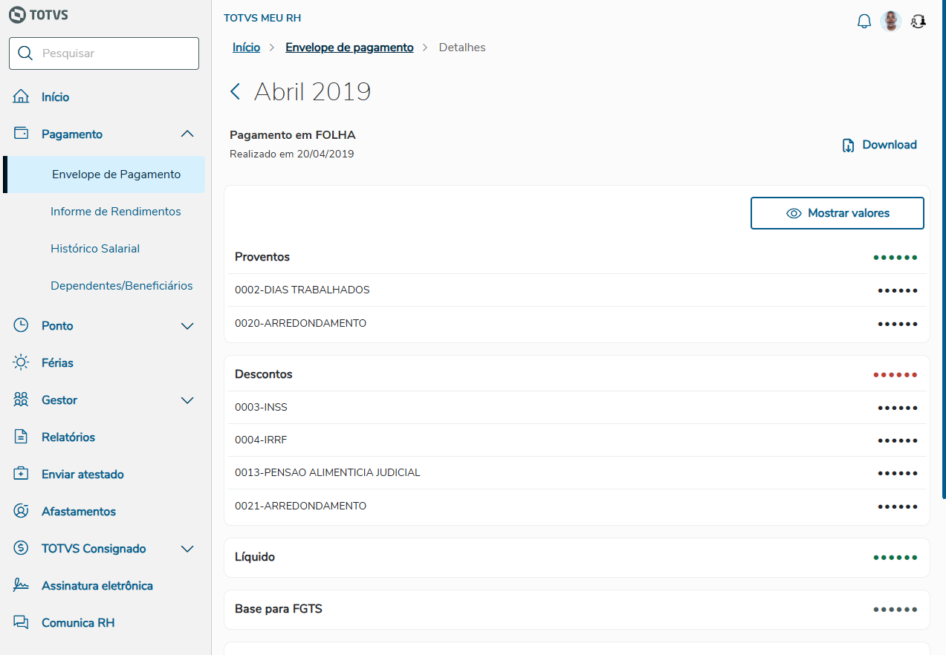Click the Assinatura eletrônica signature icon

click(x=21, y=585)
